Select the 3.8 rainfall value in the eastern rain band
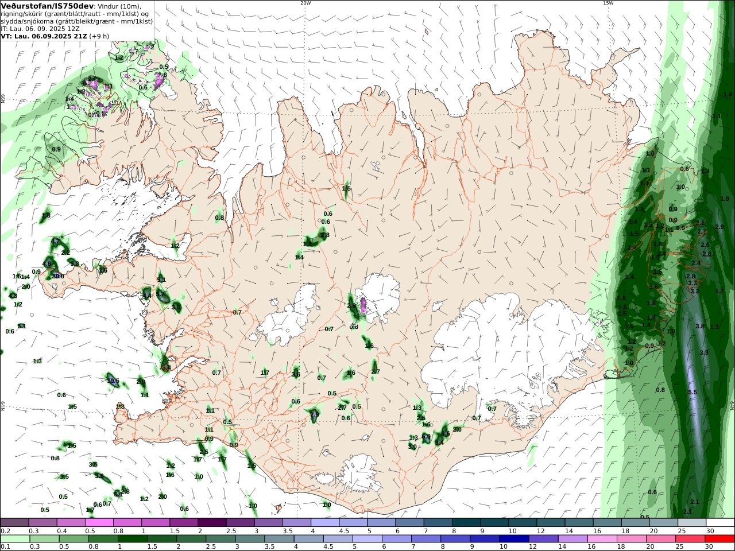Image resolution: width=735 pixels, height=551 pixels. 700,326
